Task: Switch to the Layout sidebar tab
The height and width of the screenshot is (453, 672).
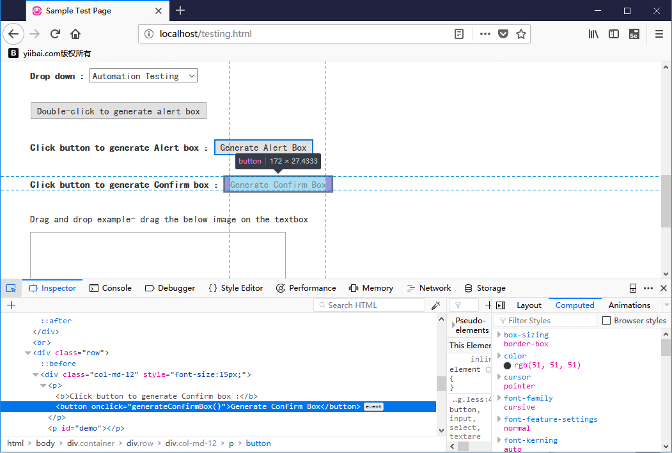Action: 529,305
